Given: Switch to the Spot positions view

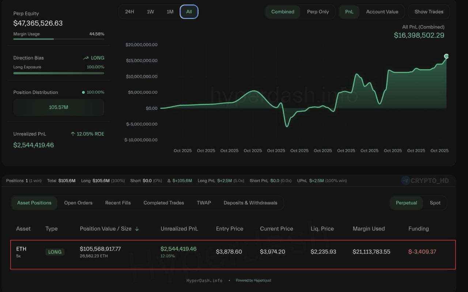Looking at the screenshot, I should pyautogui.click(x=435, y=203).
